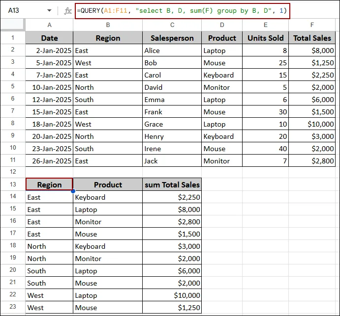Click North region in source row 5

(108, 87)
